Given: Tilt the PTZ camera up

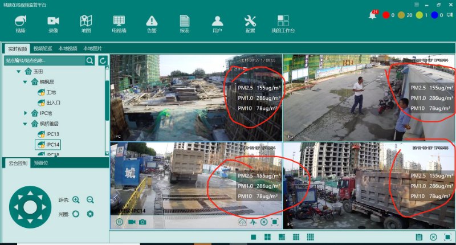Looking at the screenshot, I should tap(30, 193).
